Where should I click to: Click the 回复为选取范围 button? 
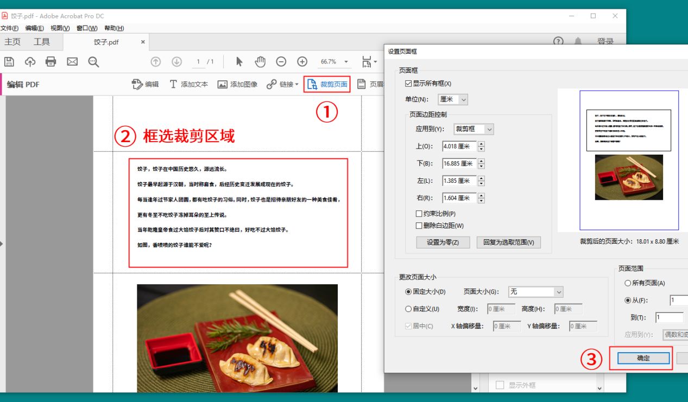pos(509,243)
